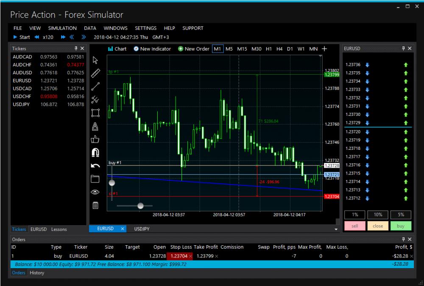Move the chart zoom slider handle
Screen dimensions: 424x286
click(x=140, y=206)
